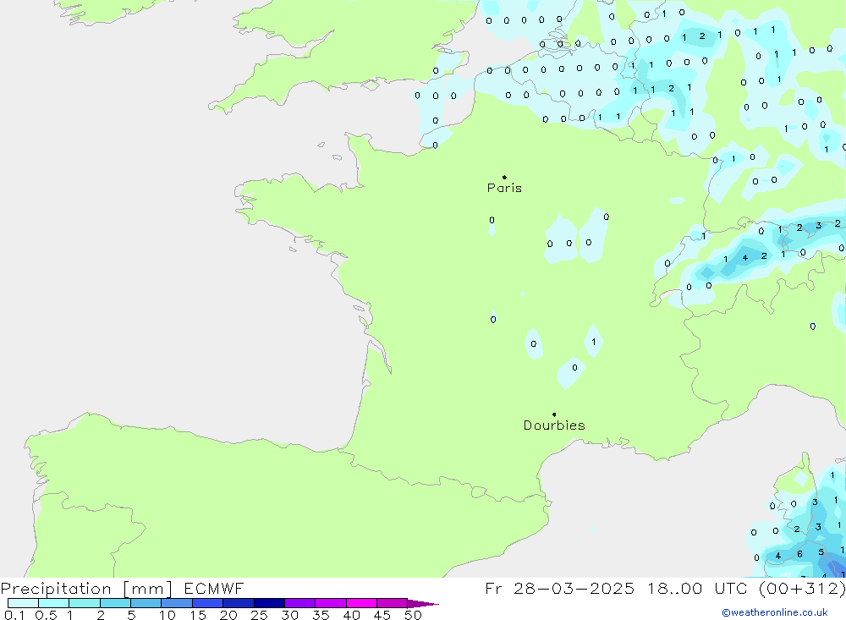The width and height of the screenshot is (846, 620).
Task: Pick the 10–15 mm blue legend swatch
Action: [x=177, y=603]
